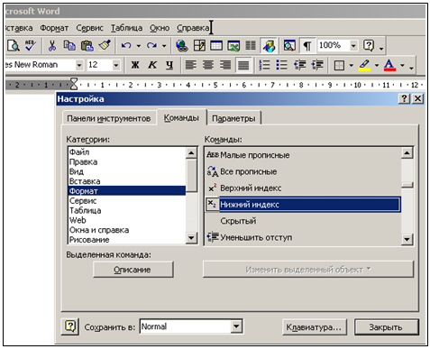Toggle justified alignment
The height and width of the screenshot is (349, 430).
tap(243, 65)
